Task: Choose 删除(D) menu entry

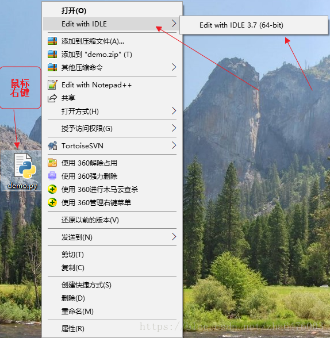Action: [x=112, y=298]
